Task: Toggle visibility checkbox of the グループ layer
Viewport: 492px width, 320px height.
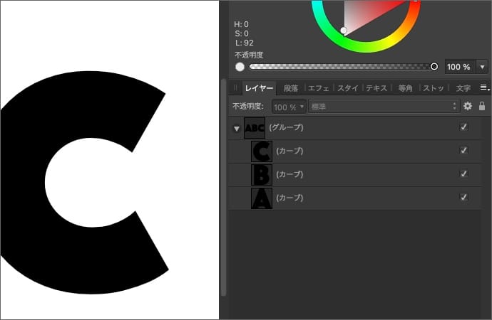Action: pos(464,127)
